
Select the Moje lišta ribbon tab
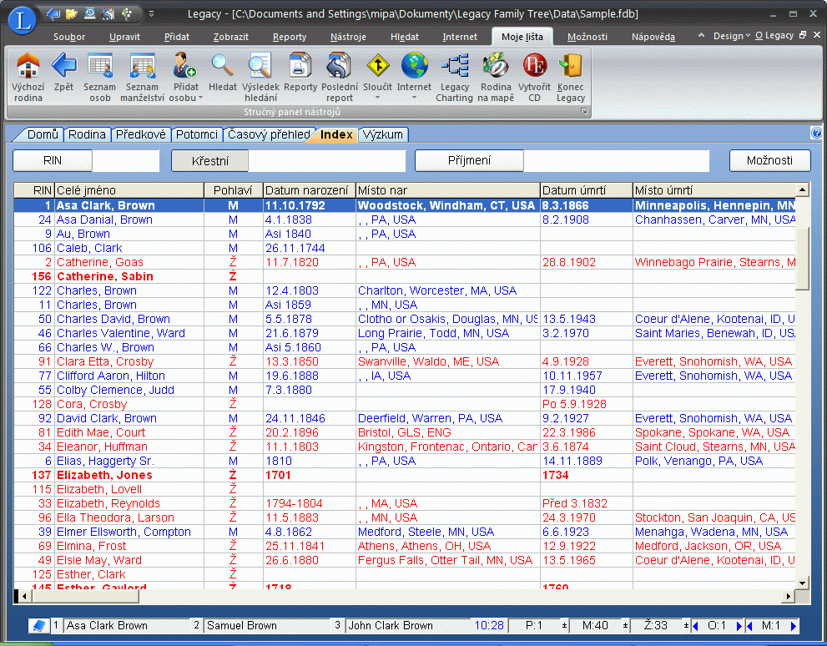[x=522, y=37]
